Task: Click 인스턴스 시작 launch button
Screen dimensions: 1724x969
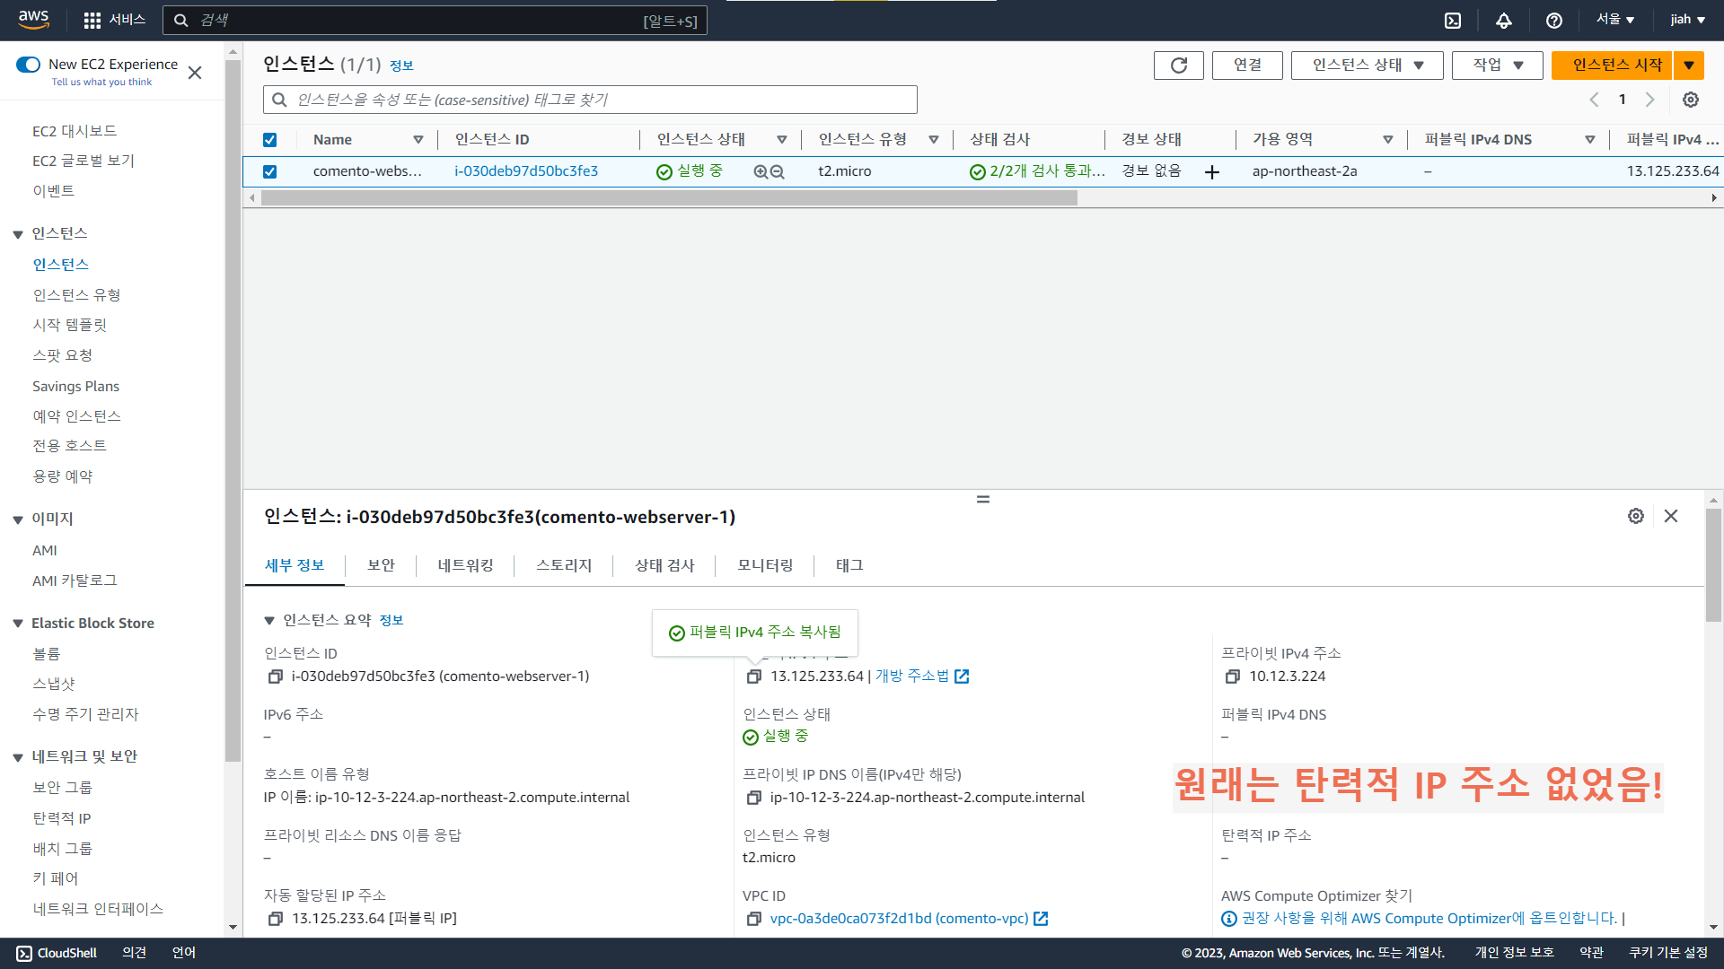Action: [1613, 65]
